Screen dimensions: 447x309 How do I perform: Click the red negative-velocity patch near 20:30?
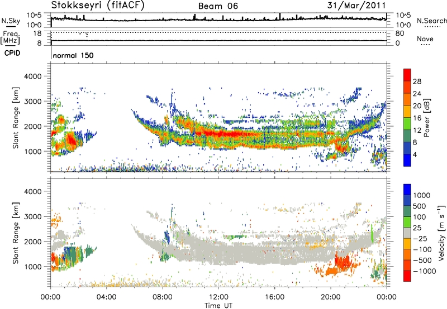(342, 262)
